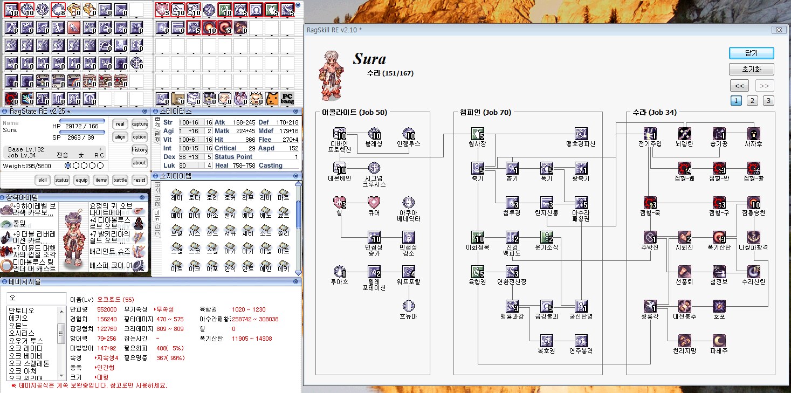Select the middle weight radio button
Image resolution: width=791 pixels, height=393 pixels.
pyautogui.click(x=84, y=166)
